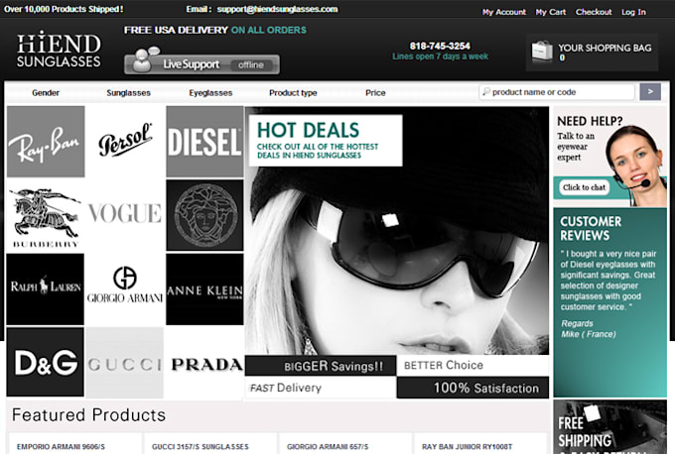Open Emporio Armani 9606/S product
Screen dimensions: 675x454
click(x=61, y=447)
